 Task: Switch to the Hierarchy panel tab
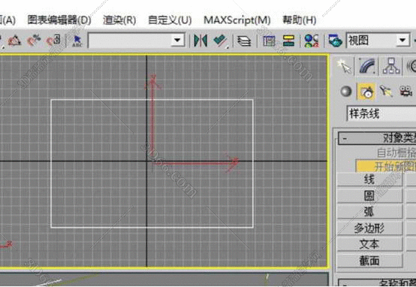point(391,66)
